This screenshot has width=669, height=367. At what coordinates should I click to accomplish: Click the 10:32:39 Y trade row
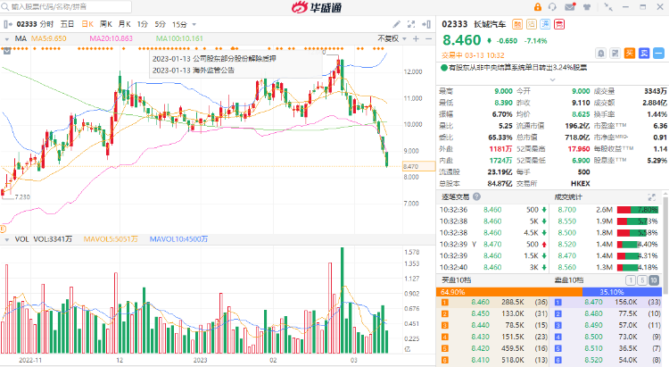coord(493,245)
